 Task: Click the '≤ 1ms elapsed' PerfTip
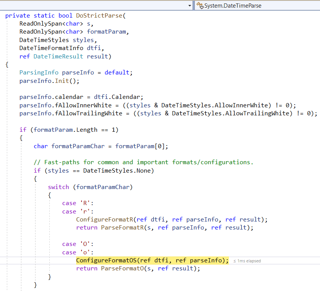[247, 261]
